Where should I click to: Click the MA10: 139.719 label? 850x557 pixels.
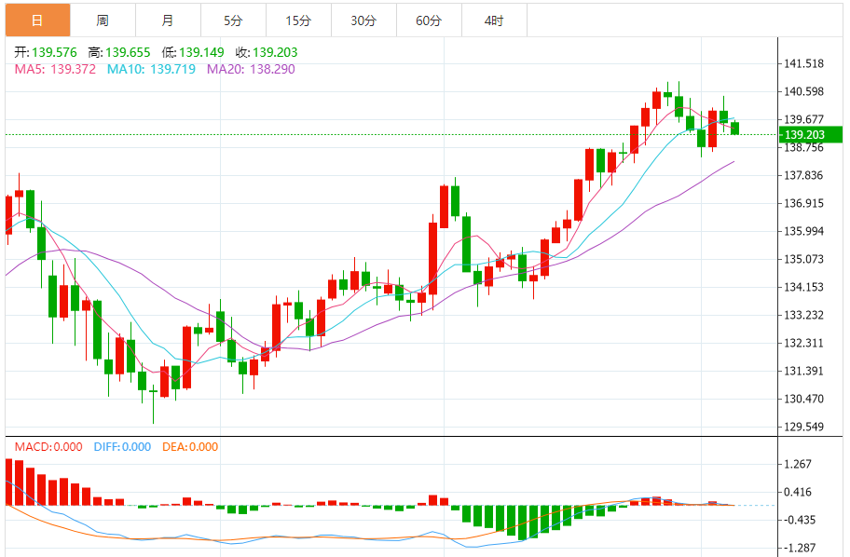coord(151,69)
